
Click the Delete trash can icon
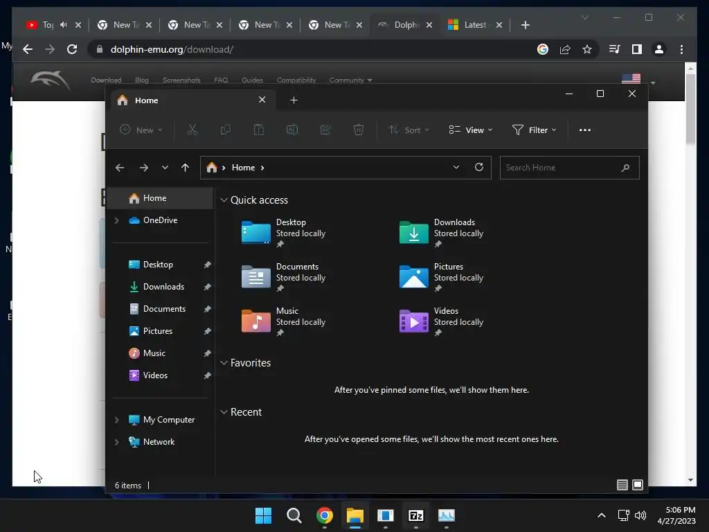[x=358, y=130]
